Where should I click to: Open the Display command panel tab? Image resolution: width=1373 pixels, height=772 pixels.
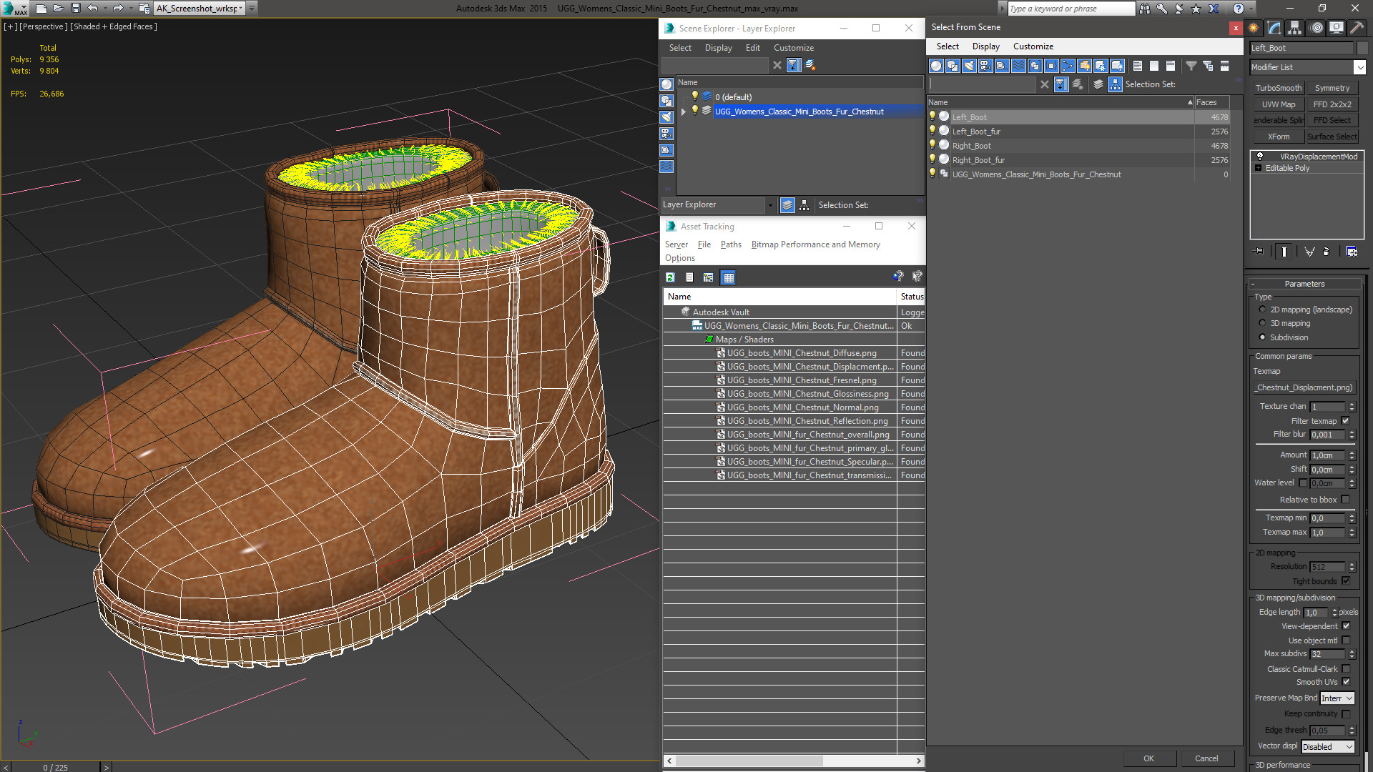[1337, 28]
